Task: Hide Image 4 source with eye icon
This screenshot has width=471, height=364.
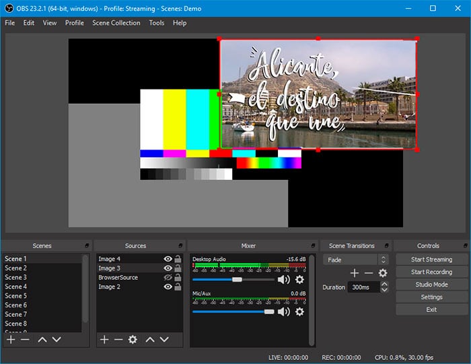Action: tap(168, 259)
